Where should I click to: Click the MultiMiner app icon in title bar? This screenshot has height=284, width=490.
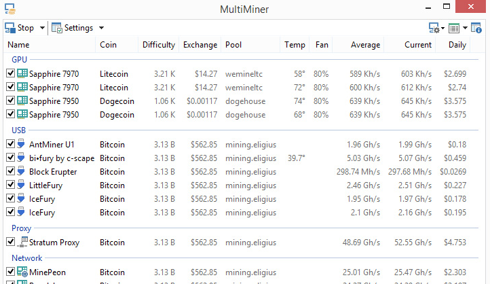pyautogui.click(x=10, y=9)
